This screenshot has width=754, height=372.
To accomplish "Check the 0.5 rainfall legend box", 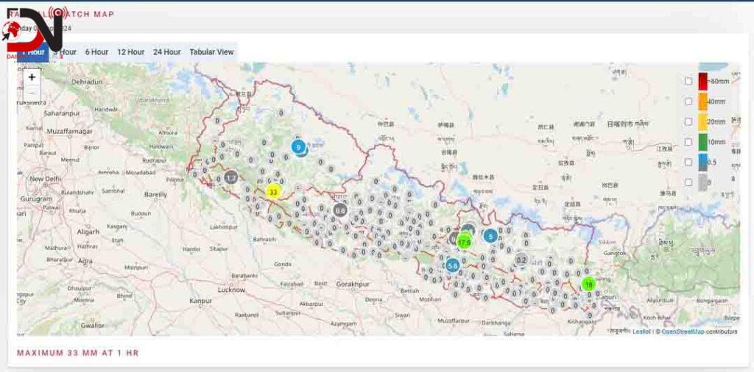I will coord(688,162).
